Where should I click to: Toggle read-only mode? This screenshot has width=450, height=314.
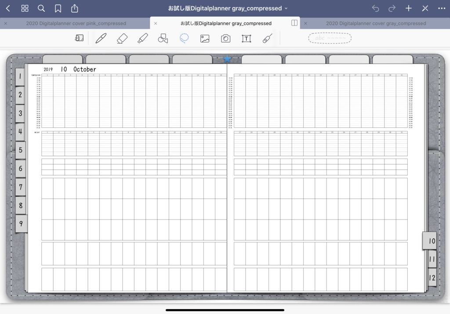point(79,38)
